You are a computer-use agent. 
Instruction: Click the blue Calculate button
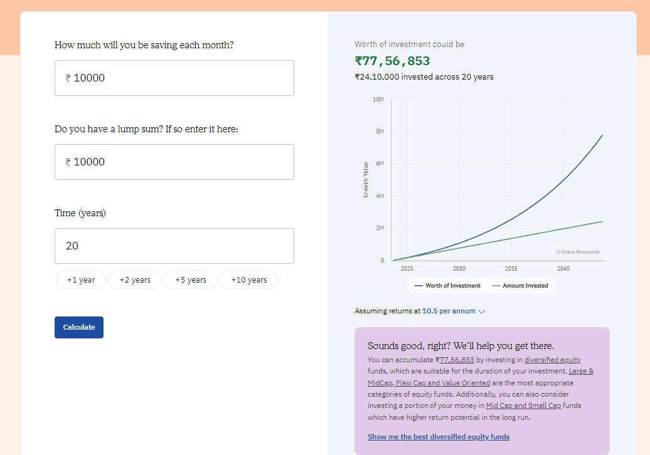(x=79, y=327)
